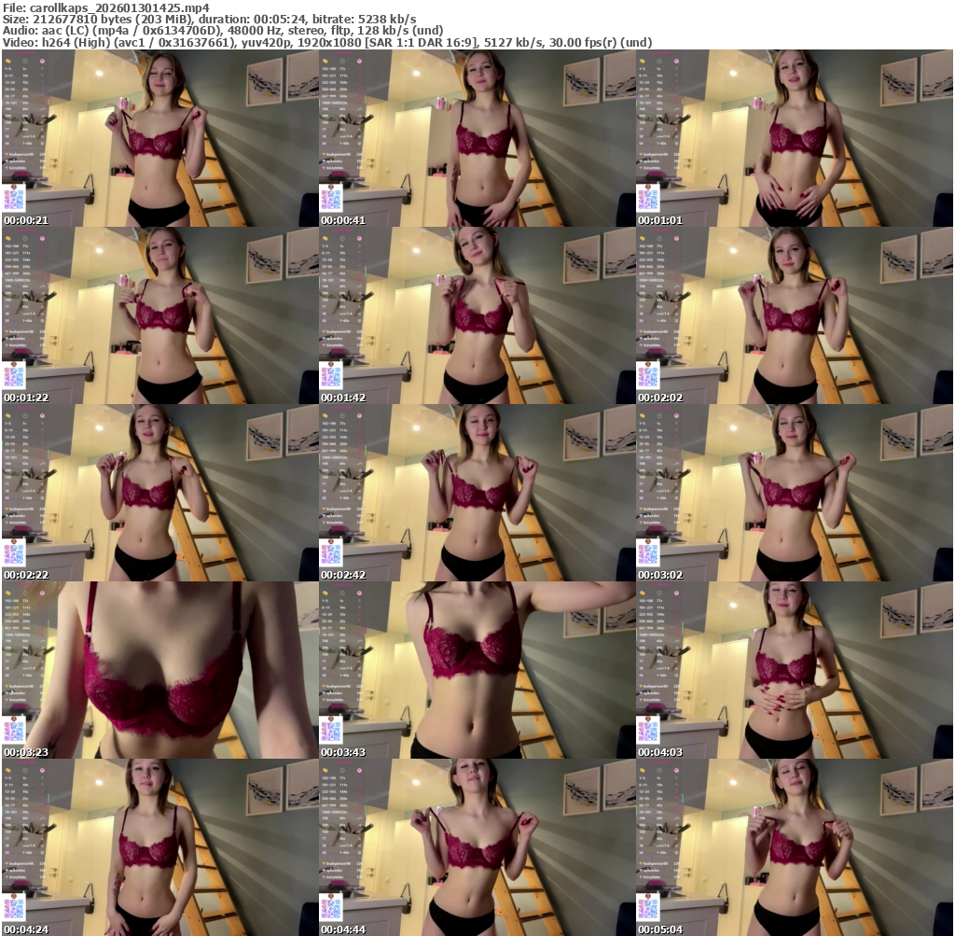Viewport: 955px width, 936px height.
Task: Open the preview frame at 00:03:43
Action: tap(477, 670)
